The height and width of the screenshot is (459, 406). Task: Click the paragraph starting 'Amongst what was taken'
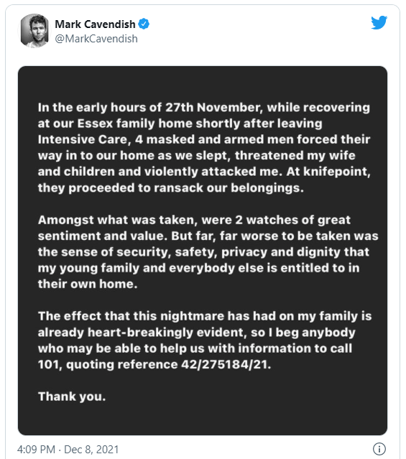(208, 251)
